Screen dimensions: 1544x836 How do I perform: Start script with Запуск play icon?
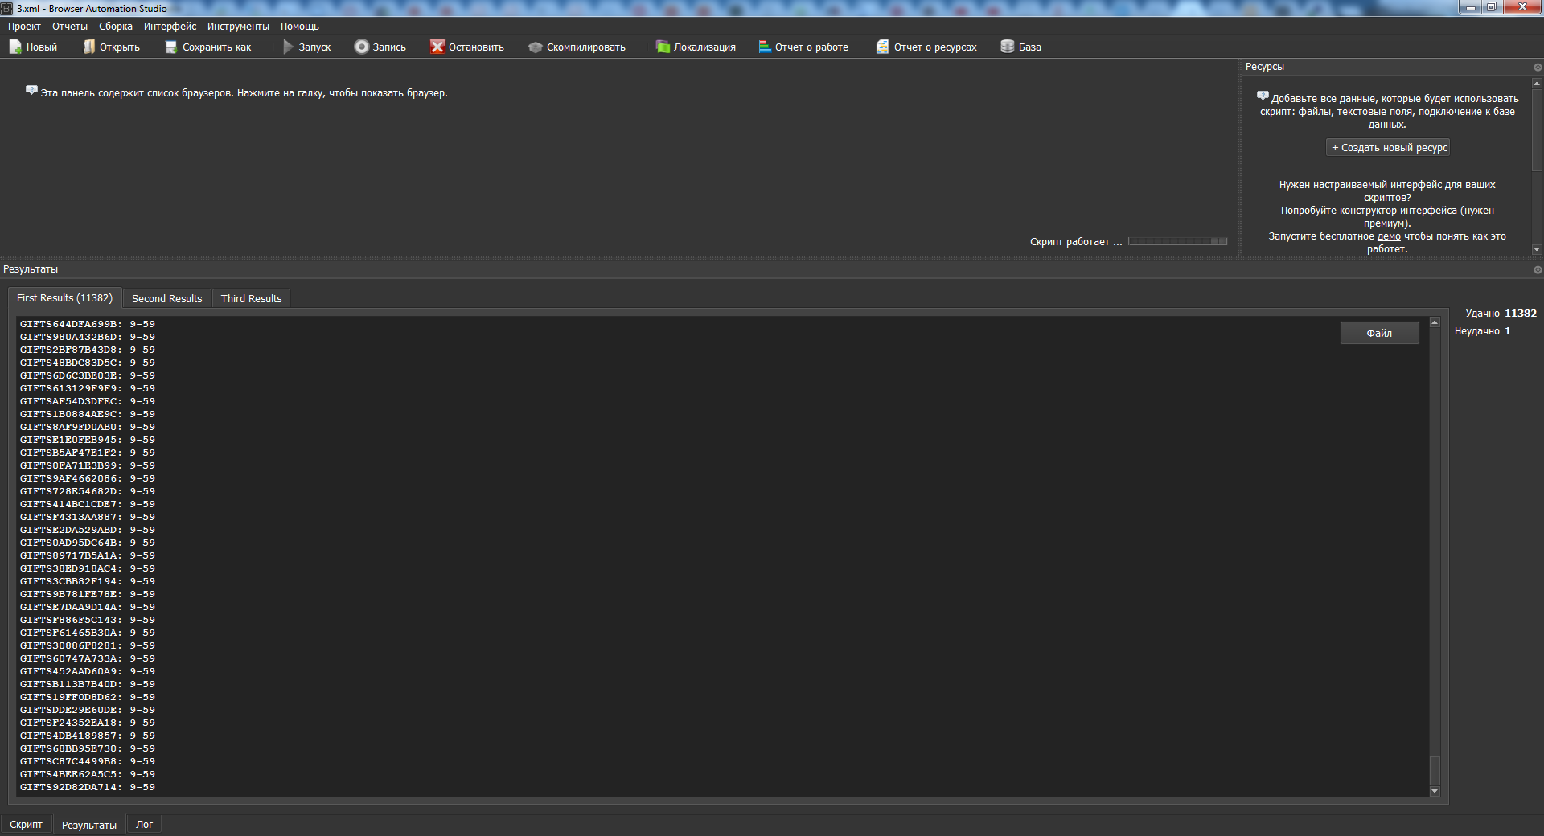pyautogui.click(x=289, y=47)
